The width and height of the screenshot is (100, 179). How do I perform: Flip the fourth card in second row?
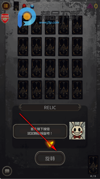tap(64, 47)
